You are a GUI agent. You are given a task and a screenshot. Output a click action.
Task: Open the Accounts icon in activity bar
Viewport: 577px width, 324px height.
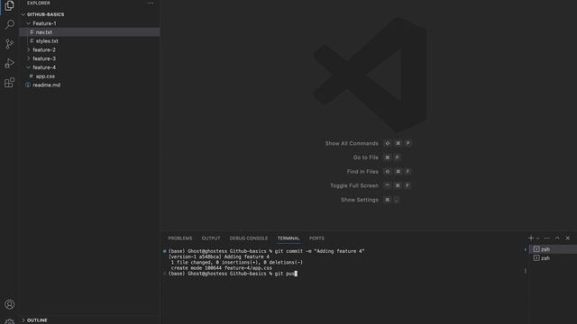[x=9, y=304]
